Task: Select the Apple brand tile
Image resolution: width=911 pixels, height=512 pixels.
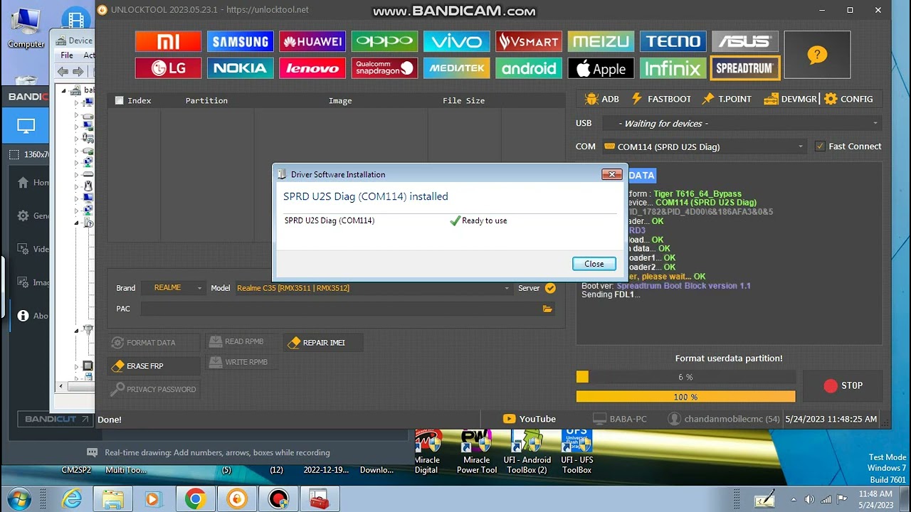Action: 601,68
